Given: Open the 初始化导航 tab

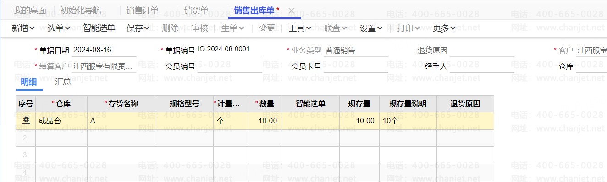Looking at the screenshot, I should [81, 10].
